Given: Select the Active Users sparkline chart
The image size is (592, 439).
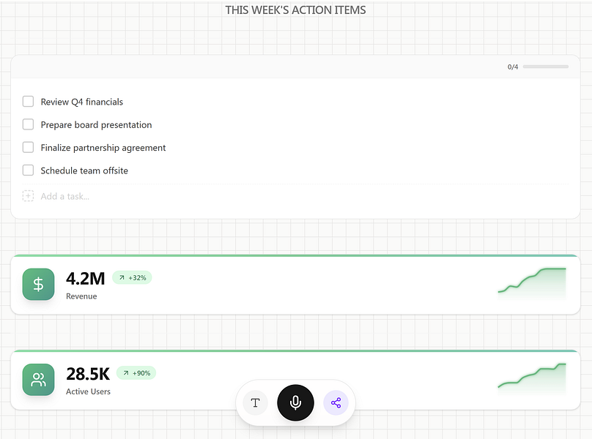Looking at the screenshot, I should 531,379.
